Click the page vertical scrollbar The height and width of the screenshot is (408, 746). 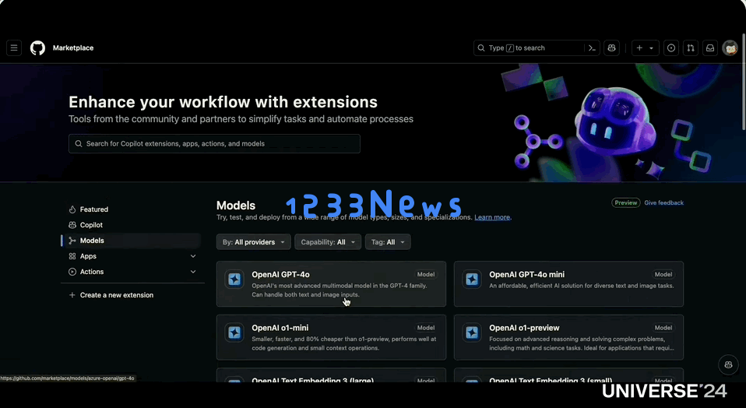743,81
